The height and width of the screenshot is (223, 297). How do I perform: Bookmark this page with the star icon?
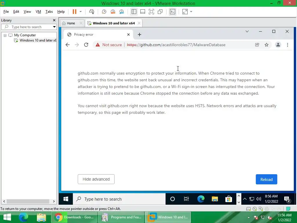click(x=267, y=45)
